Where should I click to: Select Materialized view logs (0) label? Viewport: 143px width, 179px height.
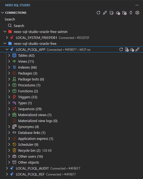tap(38, 121)
